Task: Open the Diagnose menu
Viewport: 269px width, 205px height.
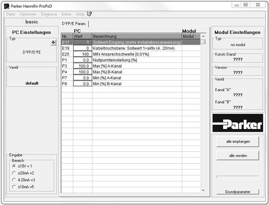Action: click(x=49, y=14)
